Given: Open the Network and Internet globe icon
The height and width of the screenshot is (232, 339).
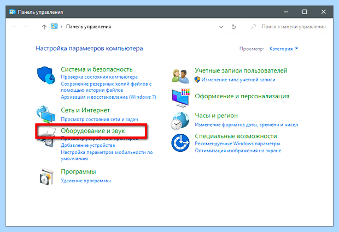Looking at the screenshot, I should [x=45, y=114].
